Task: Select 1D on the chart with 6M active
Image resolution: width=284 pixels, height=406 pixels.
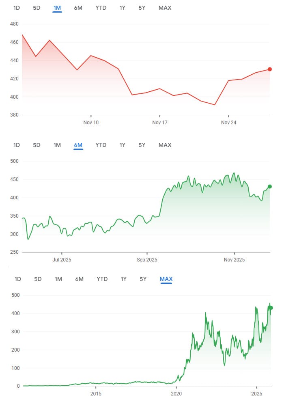Action: click(x=17, y=145)
